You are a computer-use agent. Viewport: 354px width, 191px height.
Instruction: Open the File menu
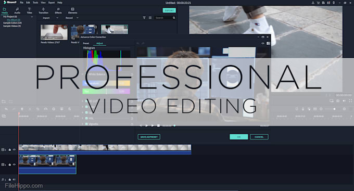click(21, 3)
